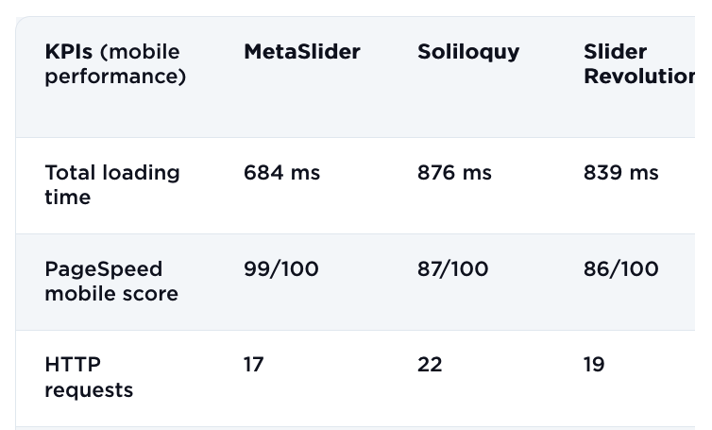Click the 86/100 PageSpeed score
The height and width of the screenshot is (430, 712).
[620, 269]
